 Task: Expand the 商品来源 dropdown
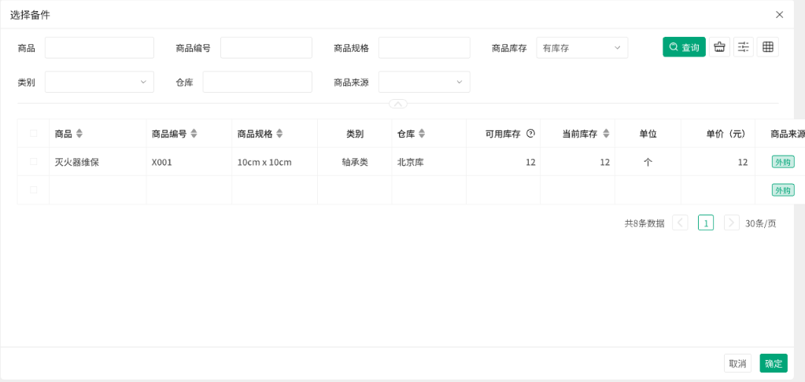coord(423,82)
